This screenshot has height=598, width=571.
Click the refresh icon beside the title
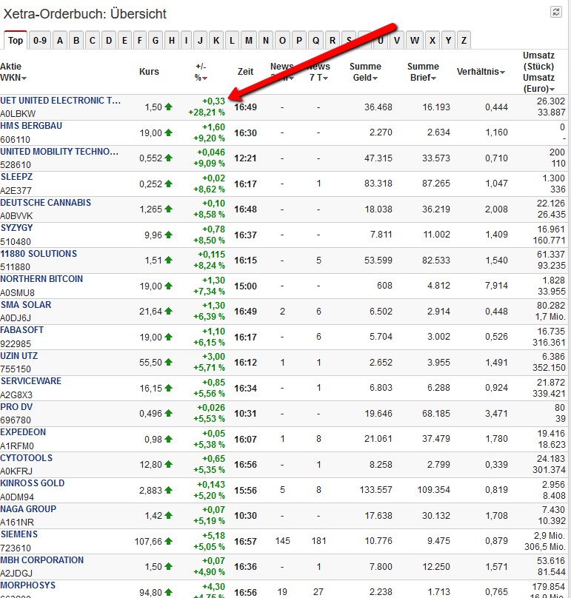pyautogui.click(x=556, y=12)
